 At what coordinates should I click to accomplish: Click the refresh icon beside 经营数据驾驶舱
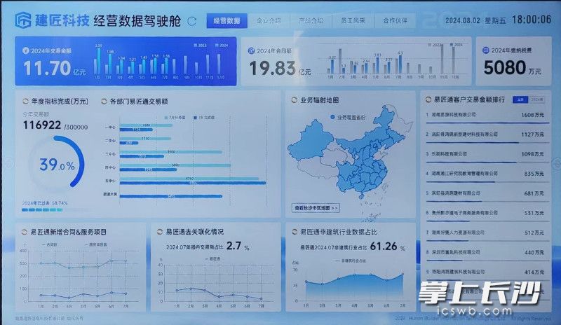point(192,21)
